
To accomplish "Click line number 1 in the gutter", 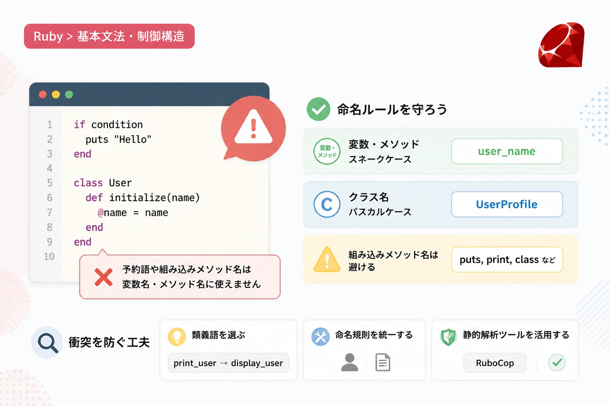I will tap(50, 124).
